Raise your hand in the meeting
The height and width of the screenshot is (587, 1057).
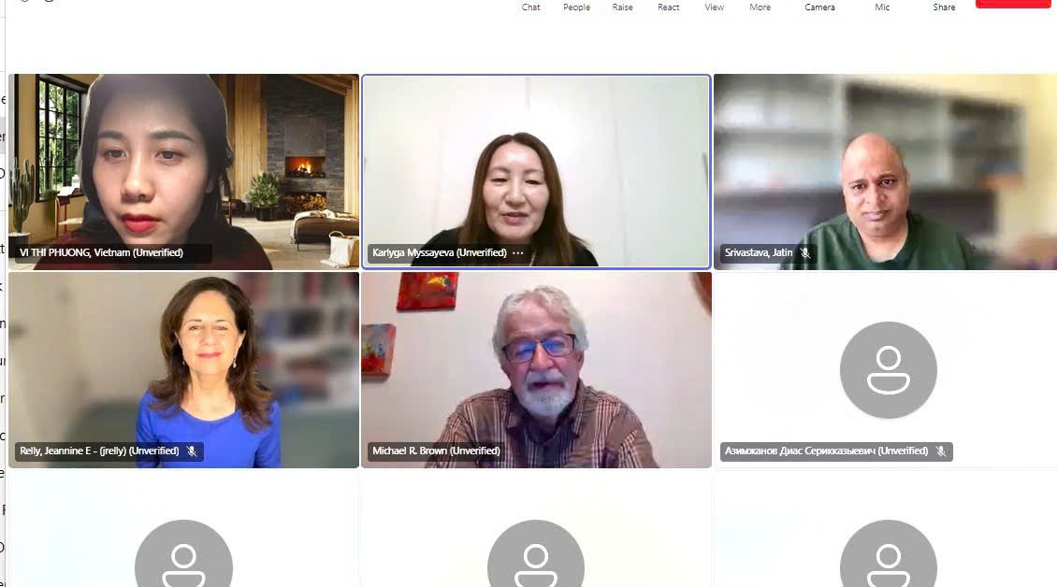click(x=622, y=7)
